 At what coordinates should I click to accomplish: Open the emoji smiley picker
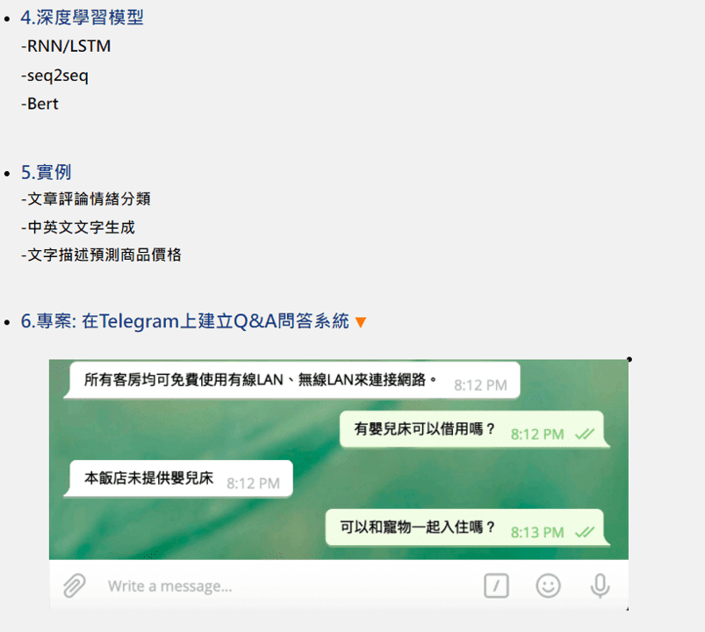pyautogui.click(x=548, y=585)
